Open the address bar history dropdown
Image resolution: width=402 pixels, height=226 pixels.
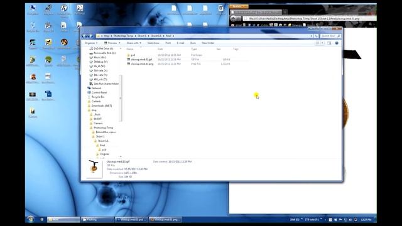tap(312, 36)
